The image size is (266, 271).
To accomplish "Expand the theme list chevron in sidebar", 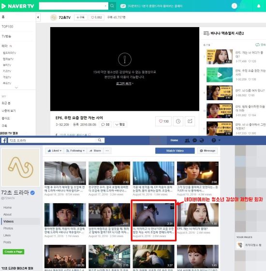I will [x=16, y=88].
